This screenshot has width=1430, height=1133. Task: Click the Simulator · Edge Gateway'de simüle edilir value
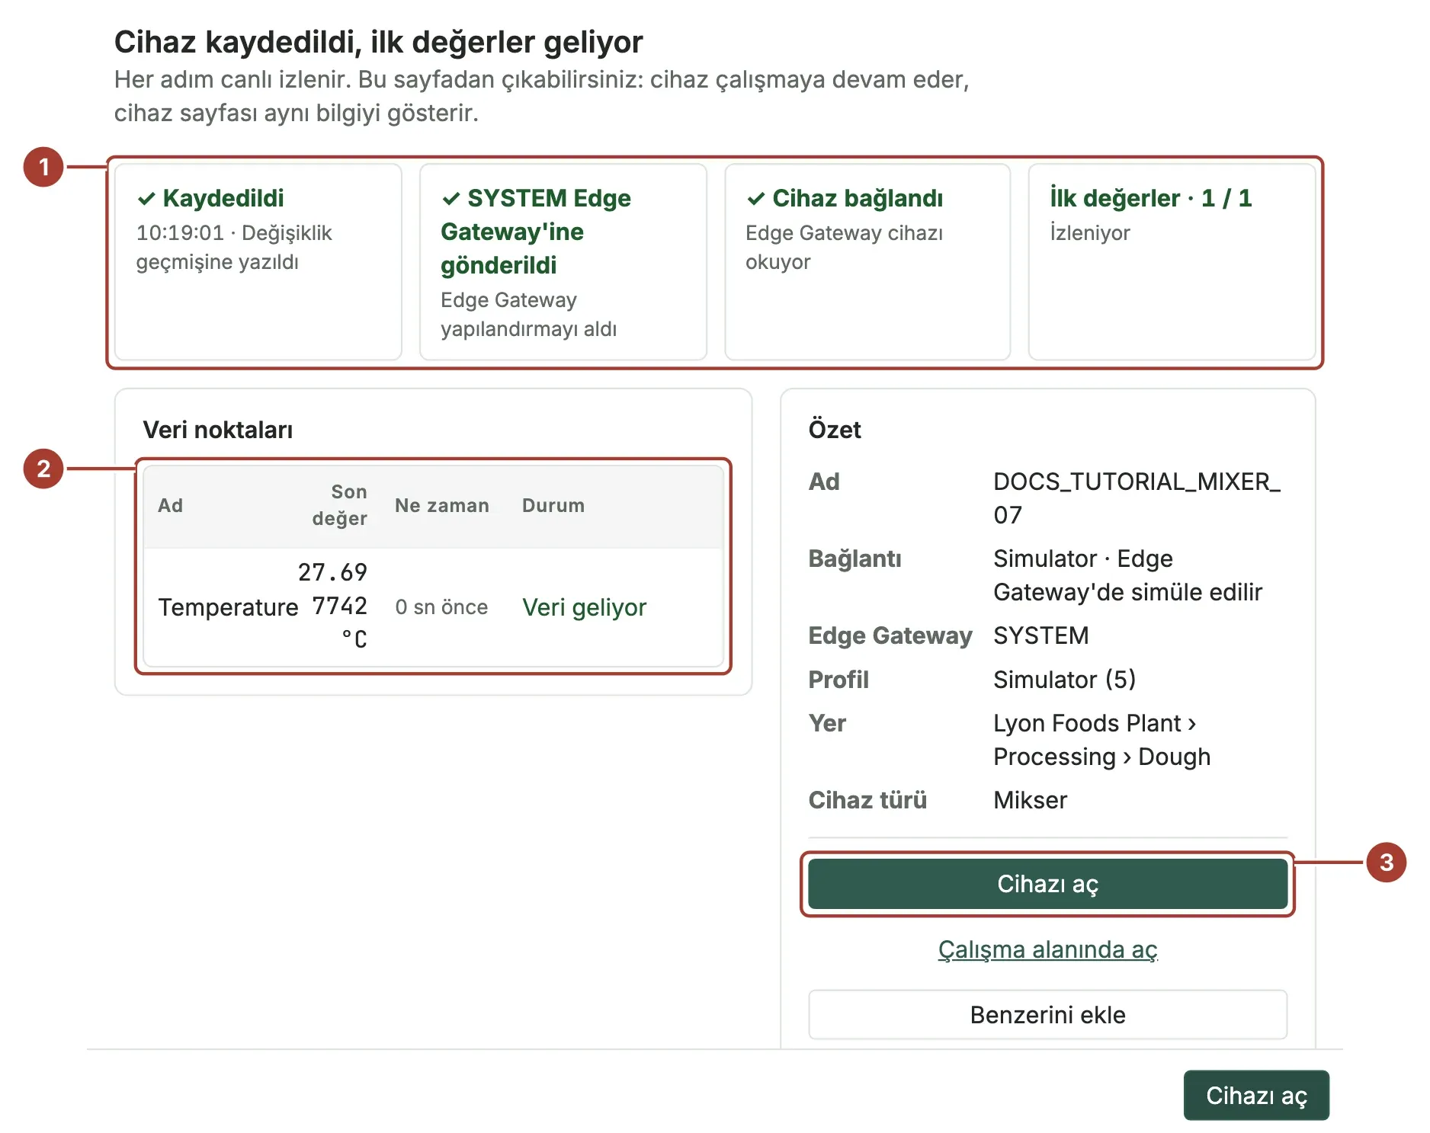[1127, 575]
